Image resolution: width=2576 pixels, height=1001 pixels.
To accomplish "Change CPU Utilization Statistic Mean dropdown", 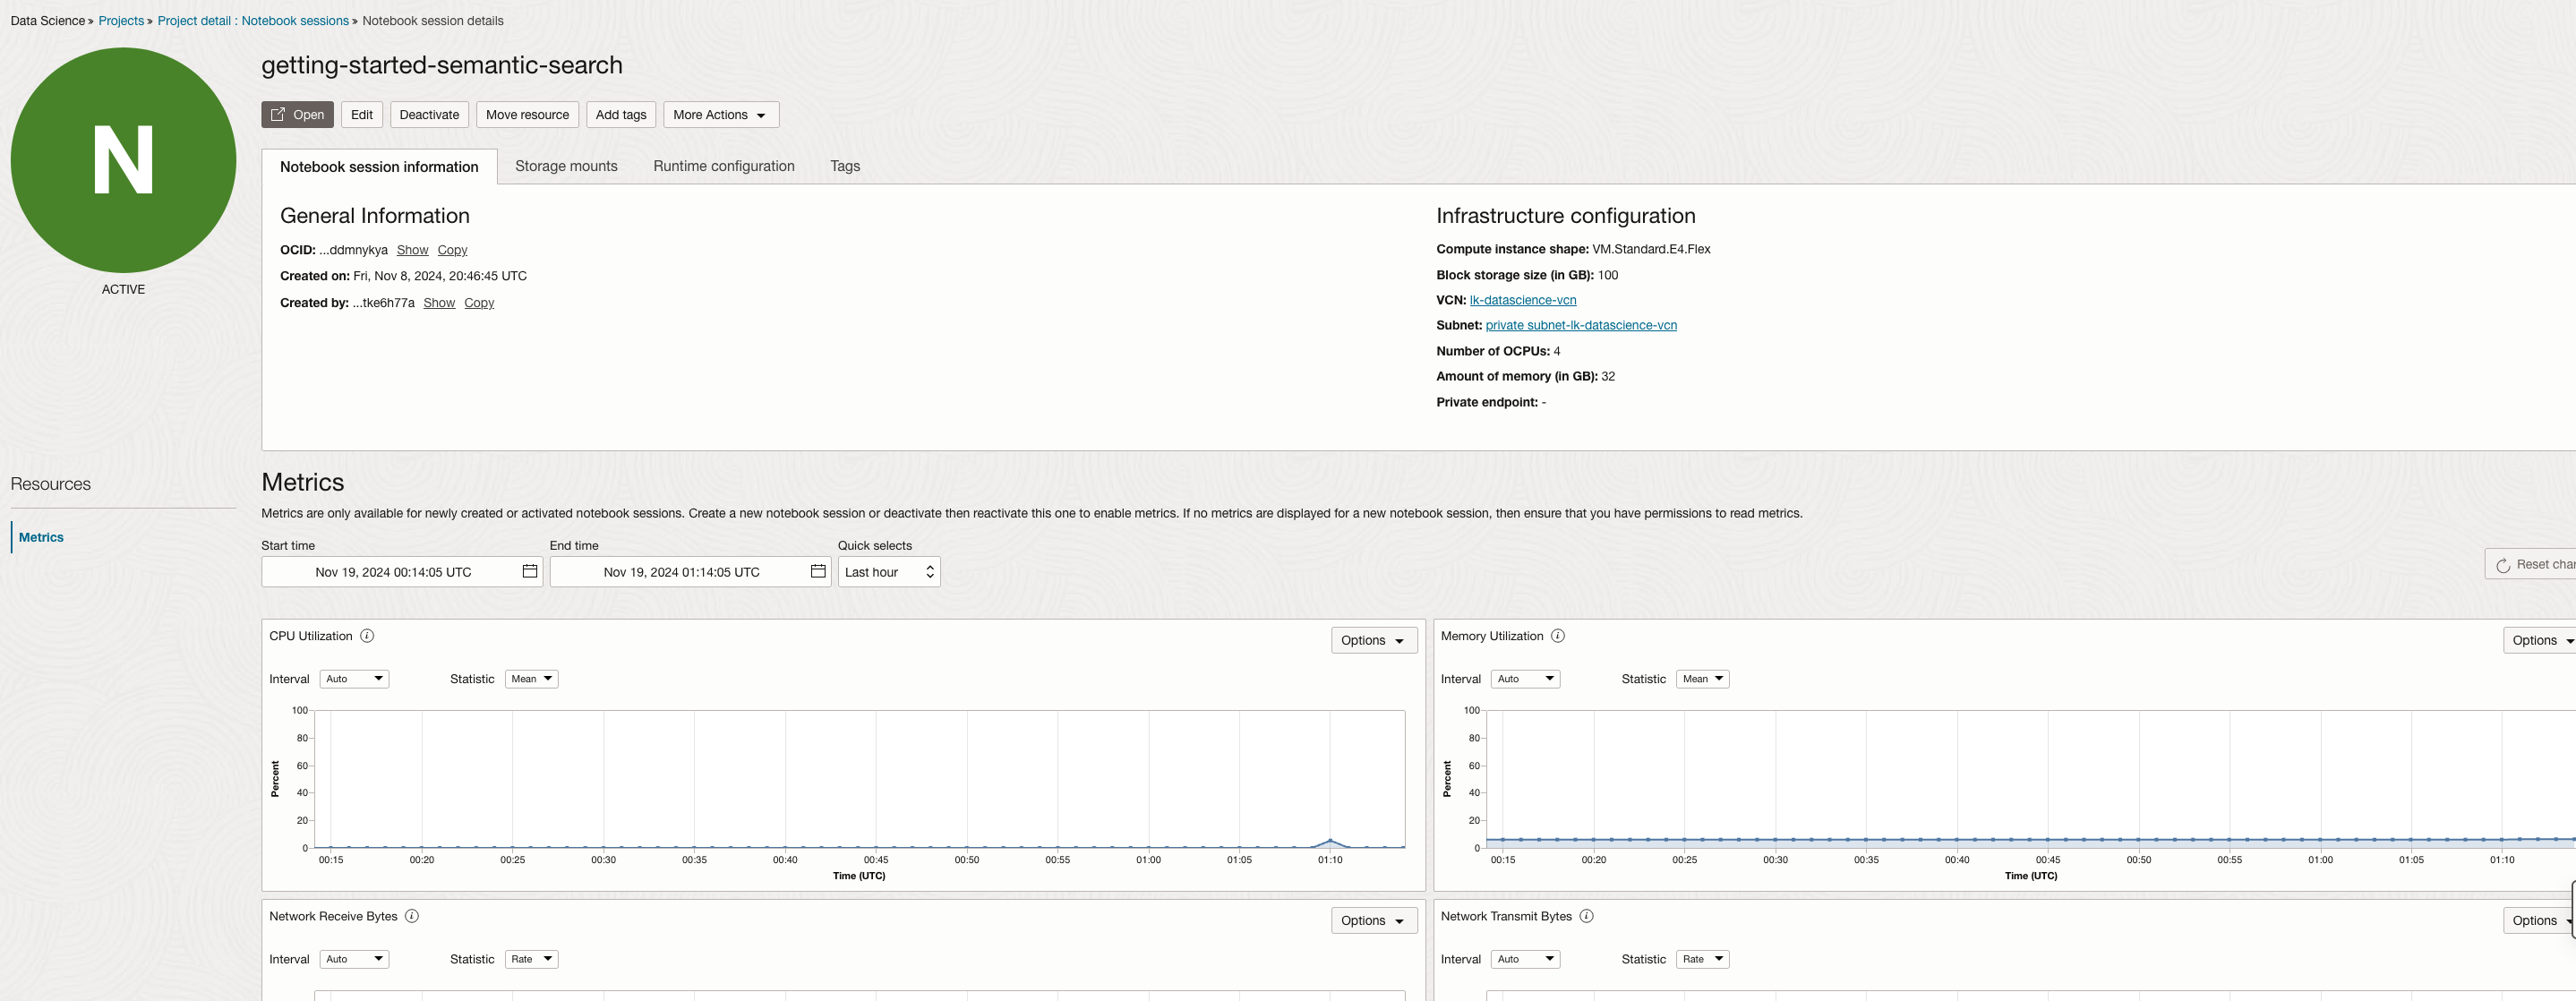I will [x=531, y=679].
